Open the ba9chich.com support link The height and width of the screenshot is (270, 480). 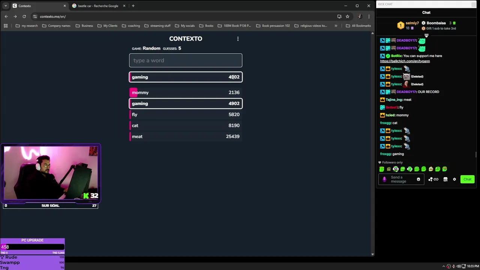(x=405, y=61)
